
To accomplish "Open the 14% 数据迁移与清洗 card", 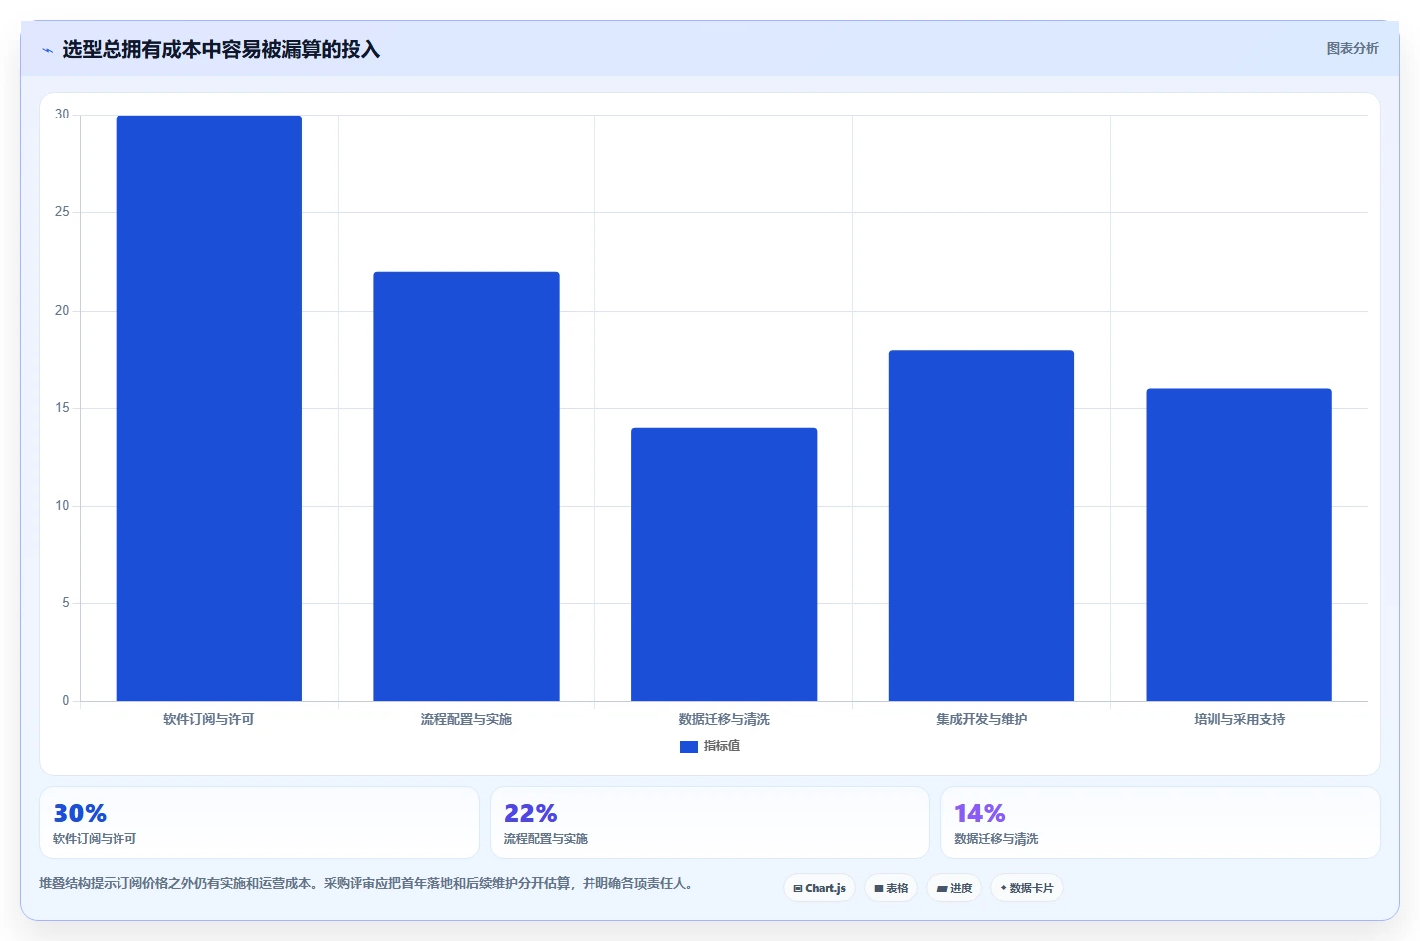I will point(1160,823).
